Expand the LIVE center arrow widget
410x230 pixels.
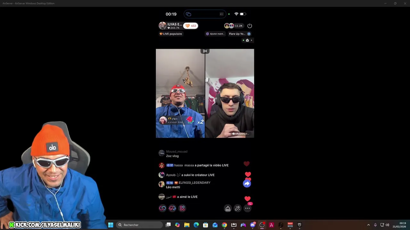(251, 40)
